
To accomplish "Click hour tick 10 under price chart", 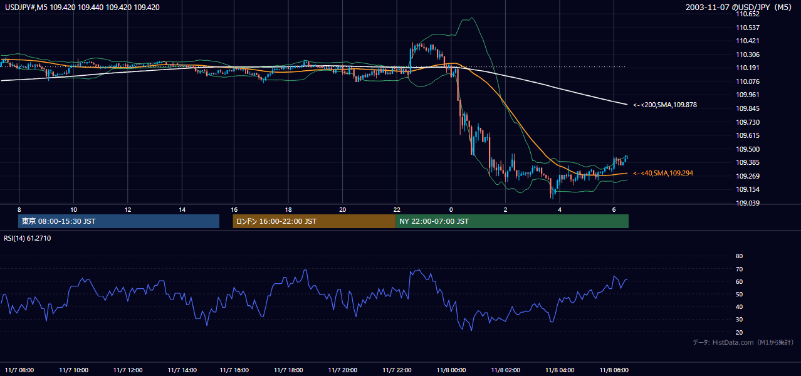I will tap(73, 209).
